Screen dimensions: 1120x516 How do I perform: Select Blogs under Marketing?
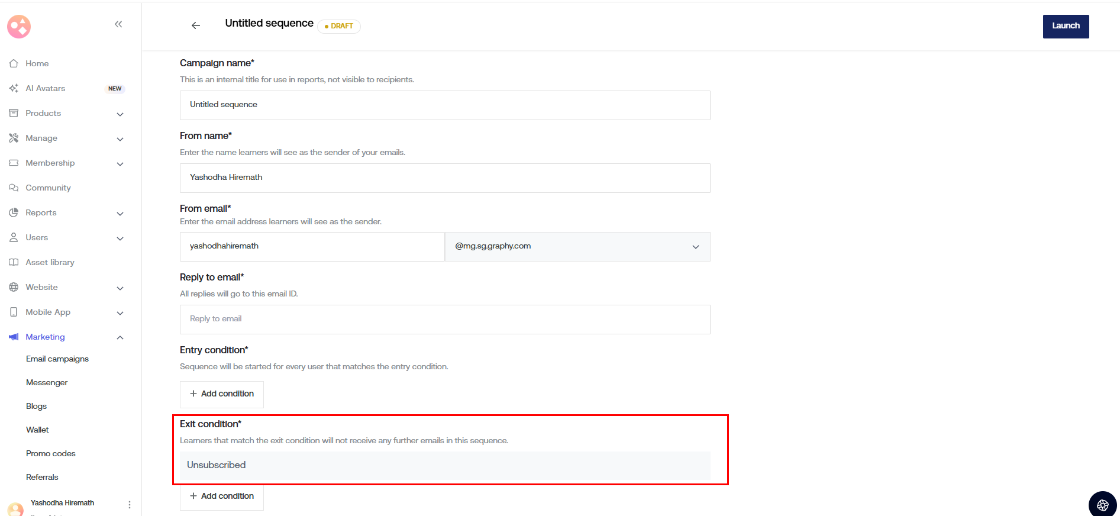[x=36, y=406]
